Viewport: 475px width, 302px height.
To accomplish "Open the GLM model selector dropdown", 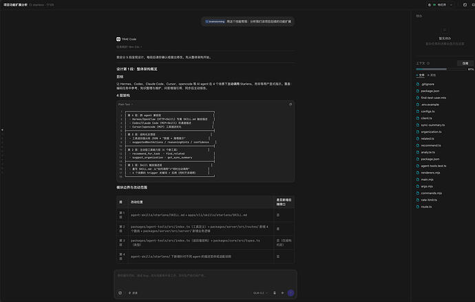I will click(x=260, y=293).
